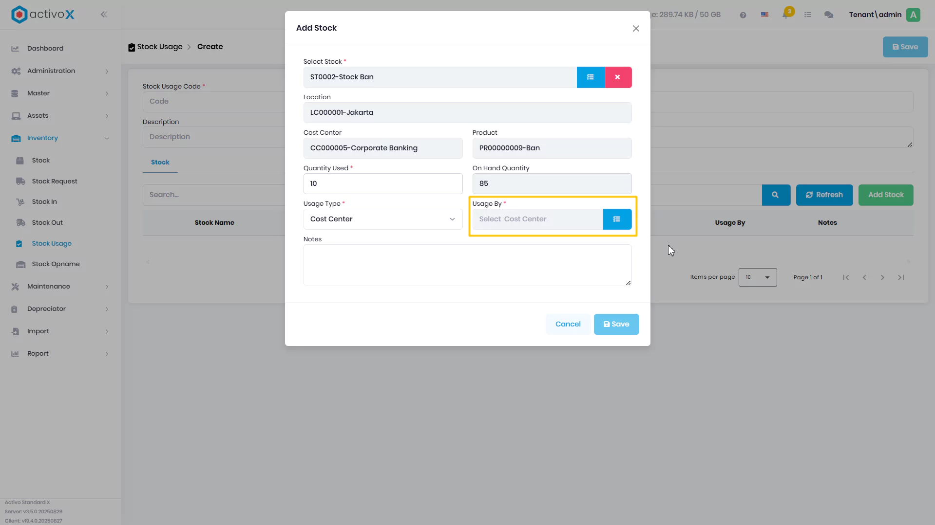Select the Stock tab
Viewport: 935px width, 525px height.
coord(160,163)
